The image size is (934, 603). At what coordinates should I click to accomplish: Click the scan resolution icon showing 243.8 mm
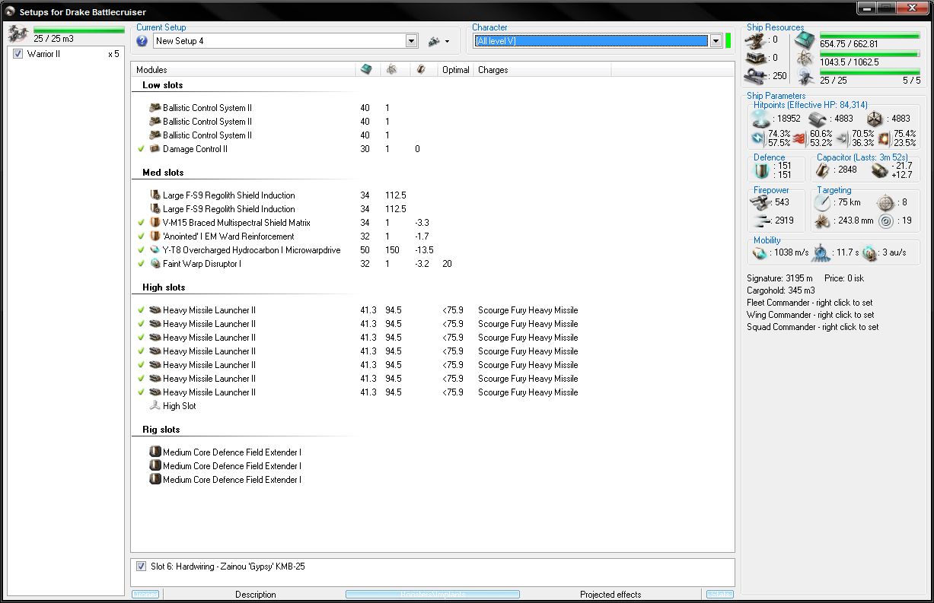coord(823,221)
